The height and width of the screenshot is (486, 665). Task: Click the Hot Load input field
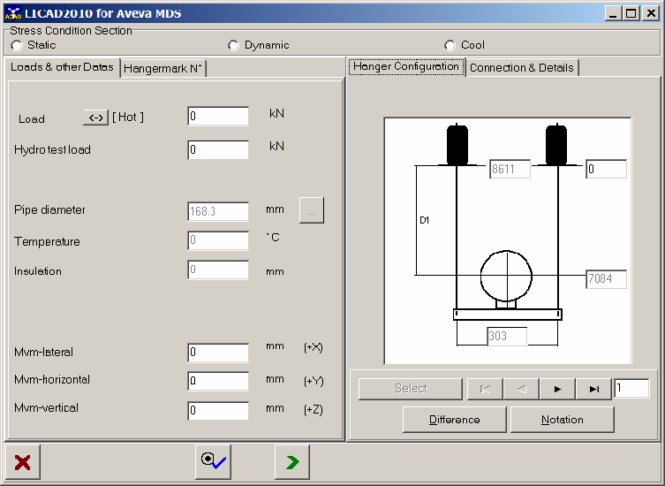click(x=218, y=117)
